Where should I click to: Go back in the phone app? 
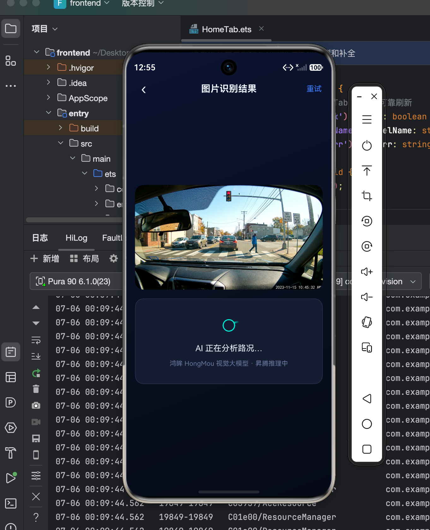(x=144, y=90)
